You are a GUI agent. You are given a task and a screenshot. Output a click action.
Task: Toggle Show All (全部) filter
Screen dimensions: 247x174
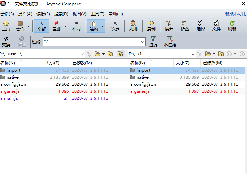pyautogui.click(x=42, y=26)
